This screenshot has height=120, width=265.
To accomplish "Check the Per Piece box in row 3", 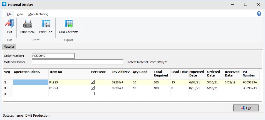I will tap(93, 94).
